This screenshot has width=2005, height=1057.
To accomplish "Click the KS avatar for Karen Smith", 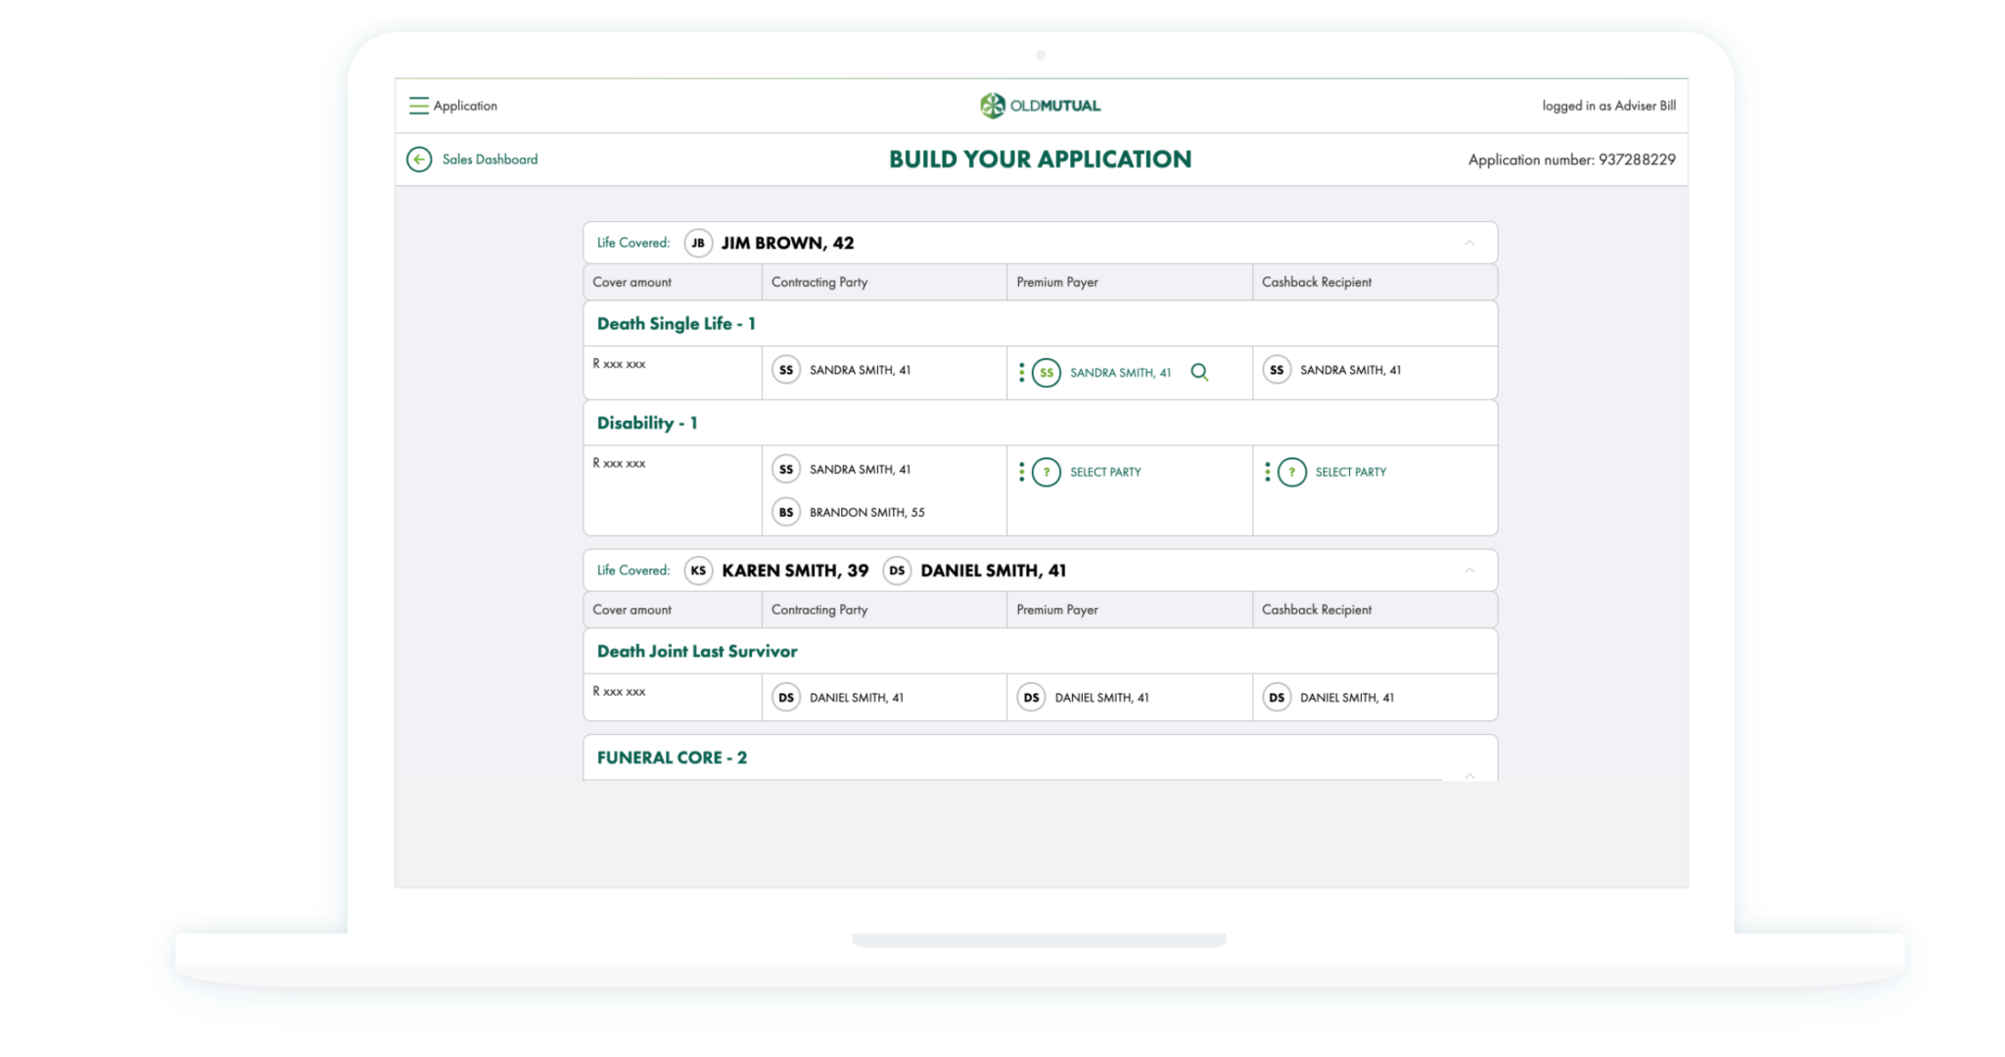I will [698, 571].
